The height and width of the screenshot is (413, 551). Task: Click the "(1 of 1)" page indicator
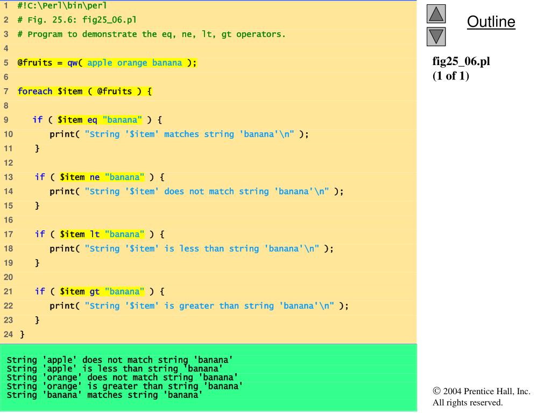[x=451, y=76]
